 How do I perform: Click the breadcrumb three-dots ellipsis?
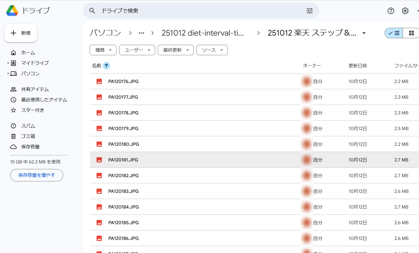(141, 33)
